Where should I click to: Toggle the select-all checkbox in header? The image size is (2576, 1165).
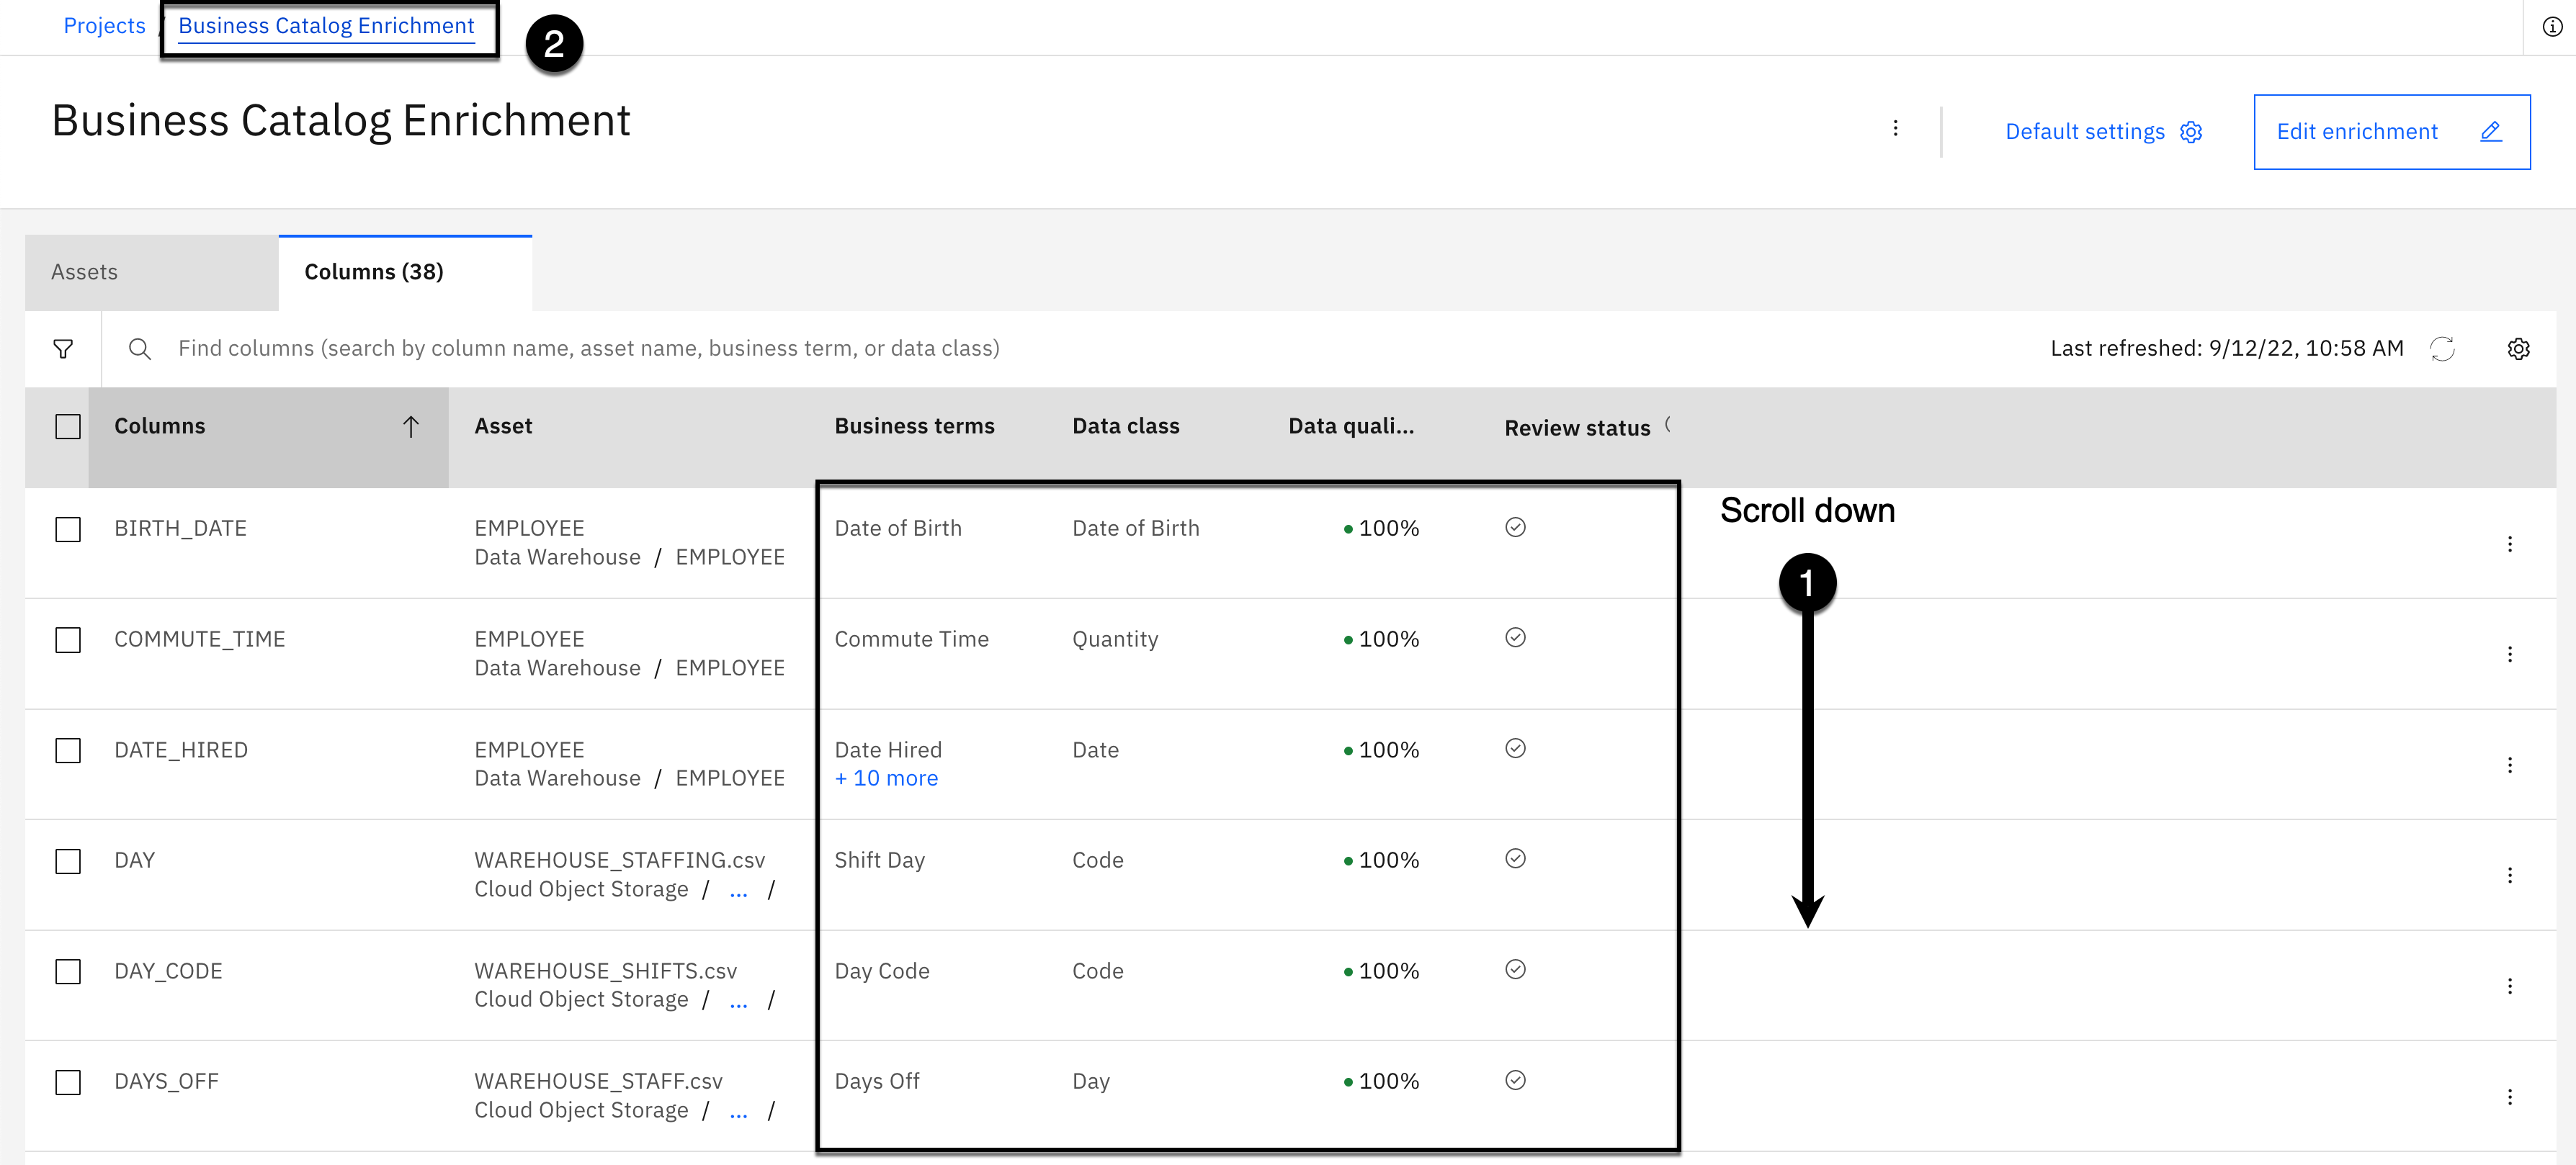coord(68,427)
